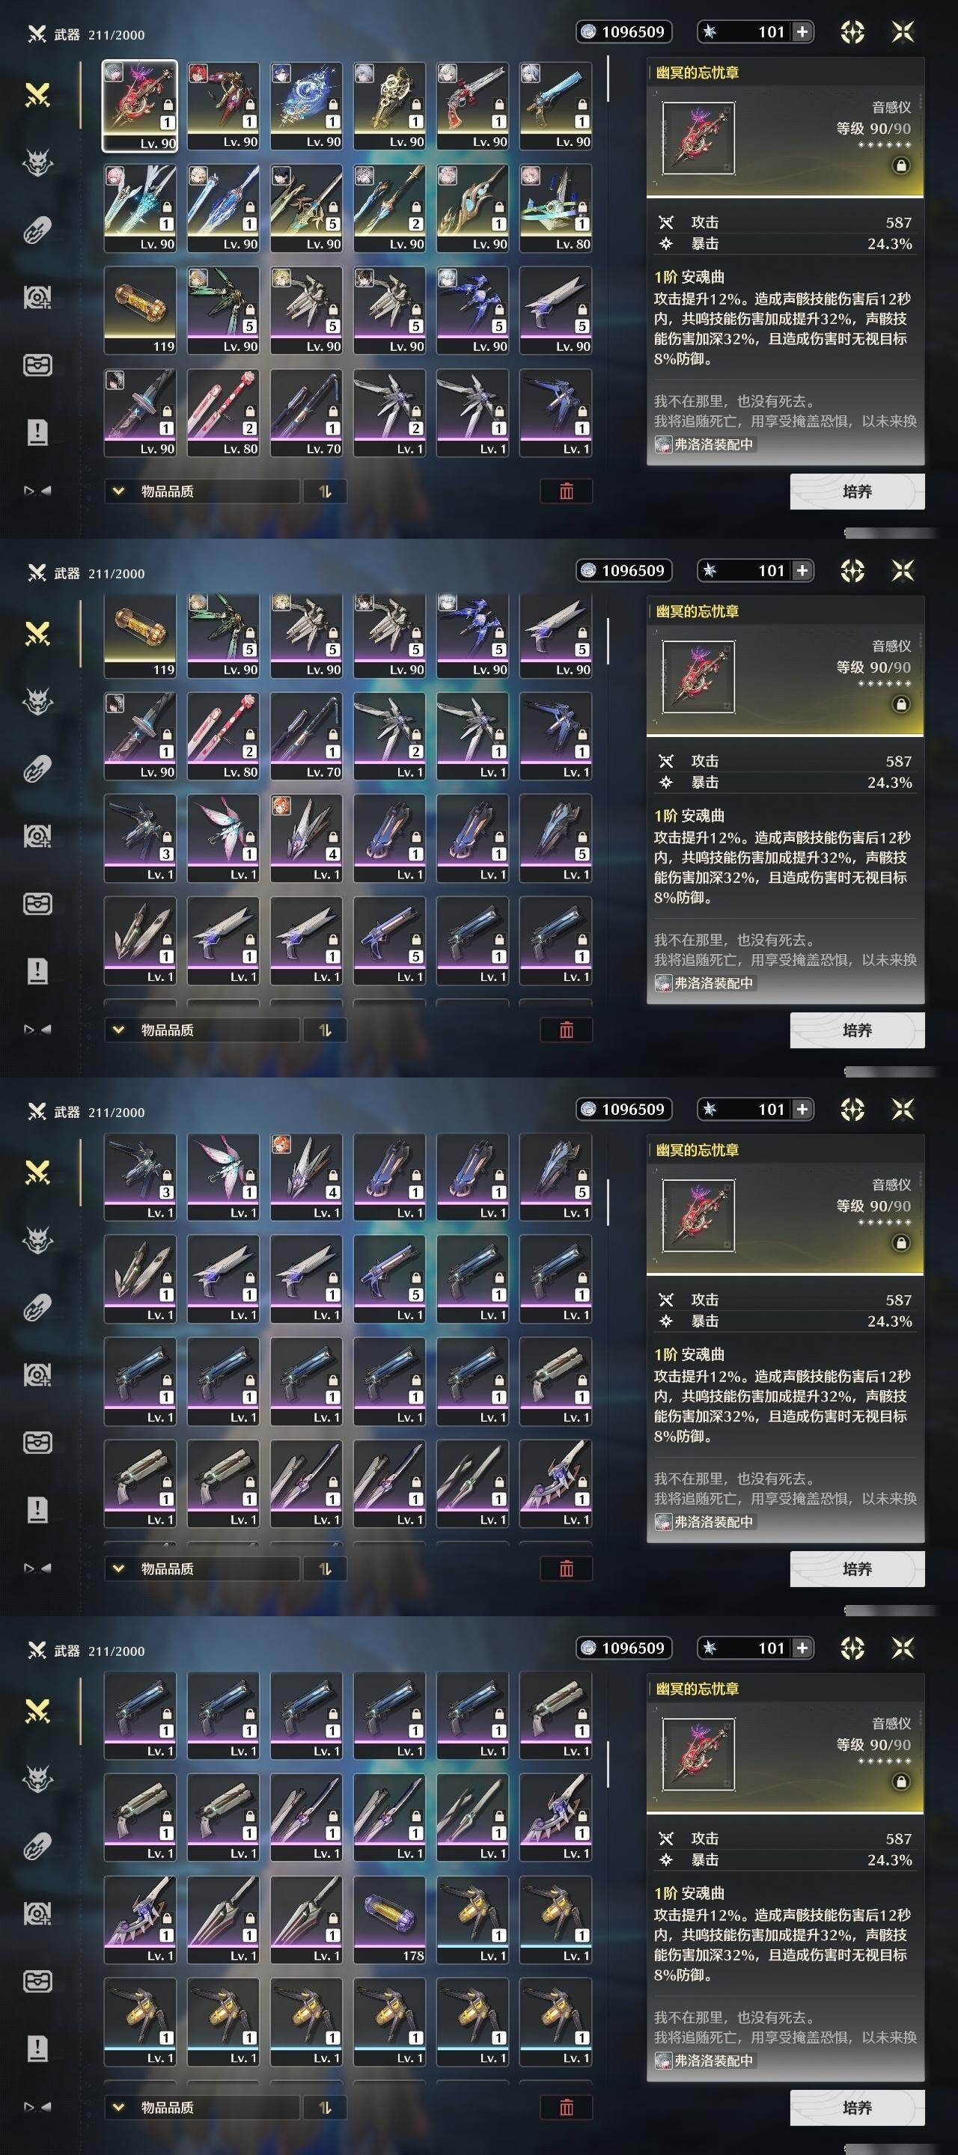
Task: Expand the 物品品质 sort dropdown in topmost panel
Action: pyautogui.click(x=201, y=491)
